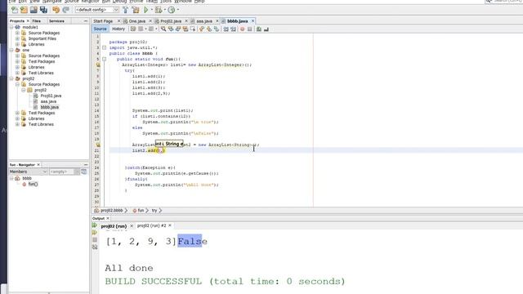Minimize the Navigator panel
Image resolution: width=523 pixels, height=294 pixels.
(x=85, y=165)
